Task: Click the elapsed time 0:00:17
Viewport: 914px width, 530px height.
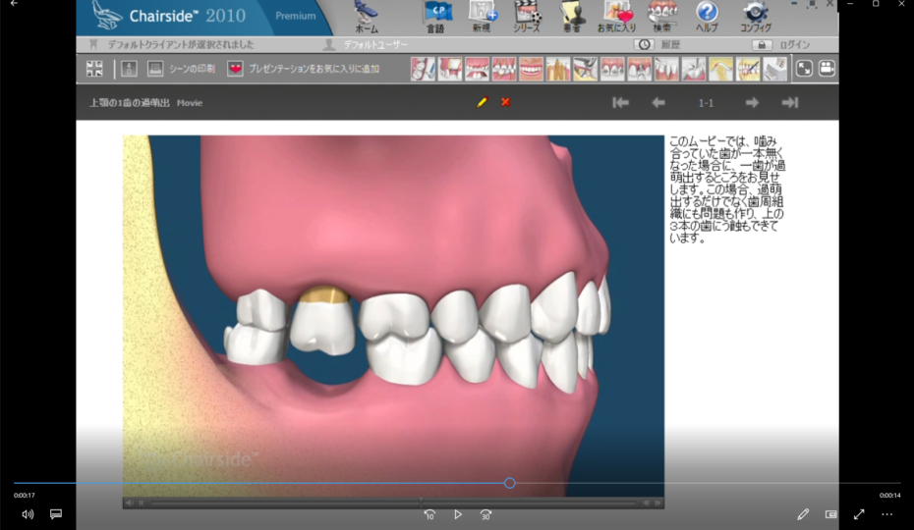Action: [x=25, y=495]
